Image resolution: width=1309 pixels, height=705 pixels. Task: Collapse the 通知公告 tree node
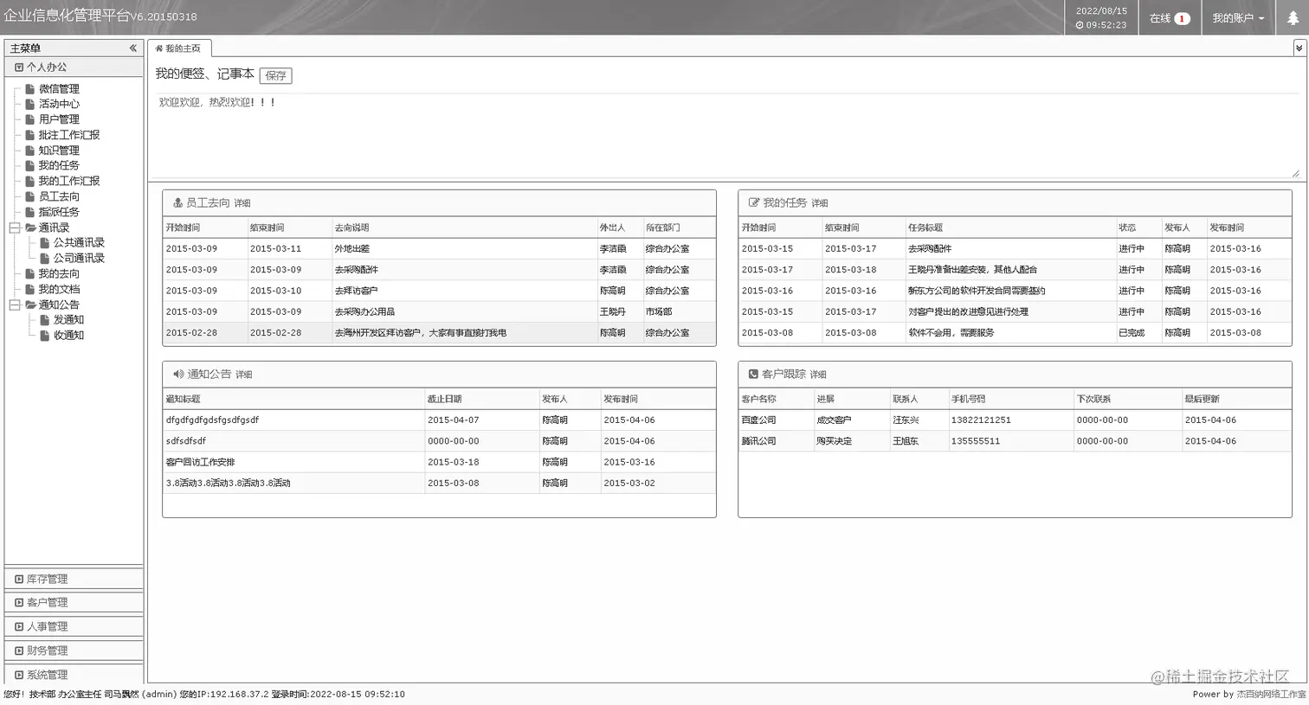point(15,304)
